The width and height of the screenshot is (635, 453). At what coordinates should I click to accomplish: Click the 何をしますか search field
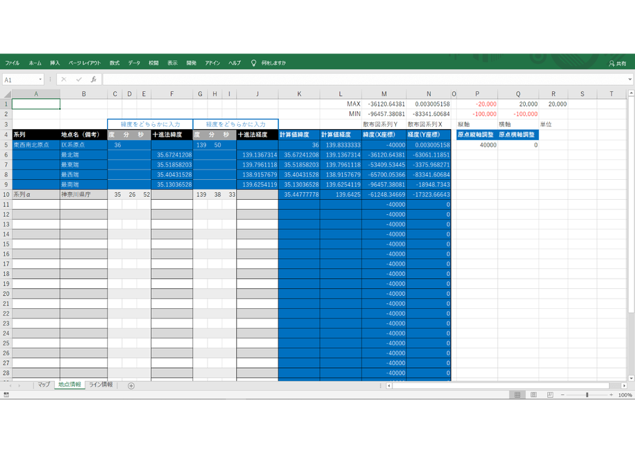tap(274, 63)
